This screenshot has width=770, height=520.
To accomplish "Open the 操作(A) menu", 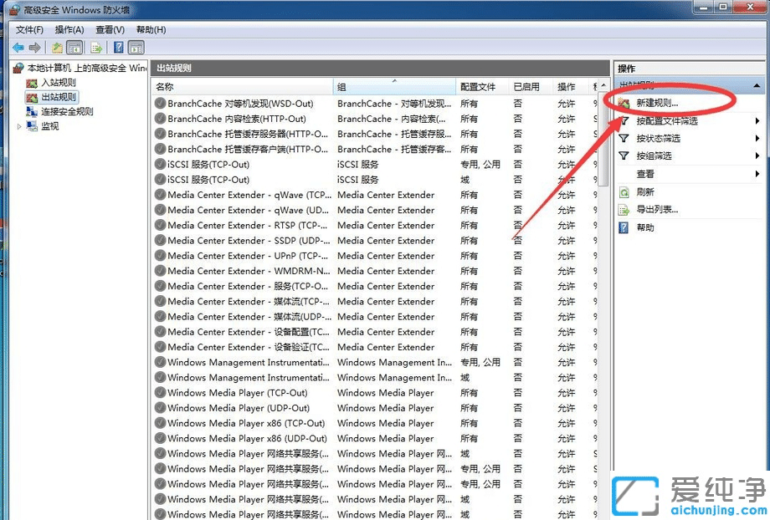I will (69, 28).
